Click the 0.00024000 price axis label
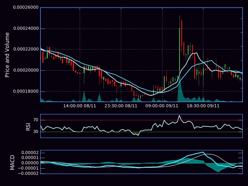248x186 pixels. click(26, 29)
